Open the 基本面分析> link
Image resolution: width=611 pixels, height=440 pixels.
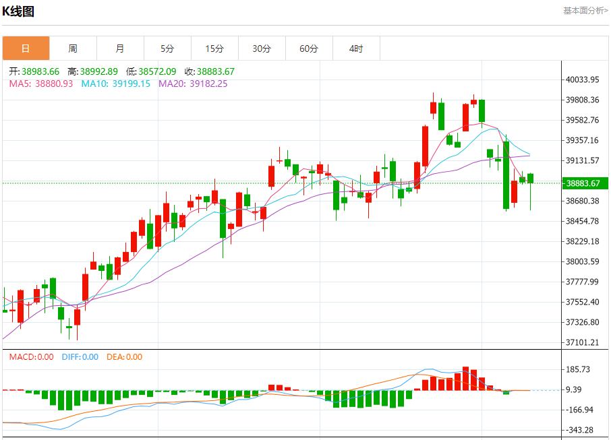[585, 11]
